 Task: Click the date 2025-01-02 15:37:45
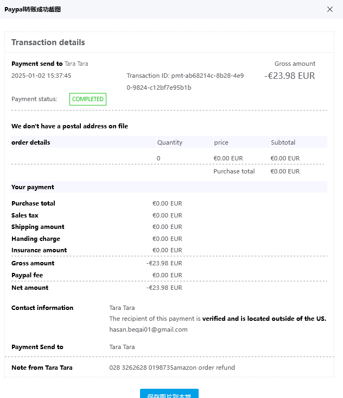tap(41, 76)
